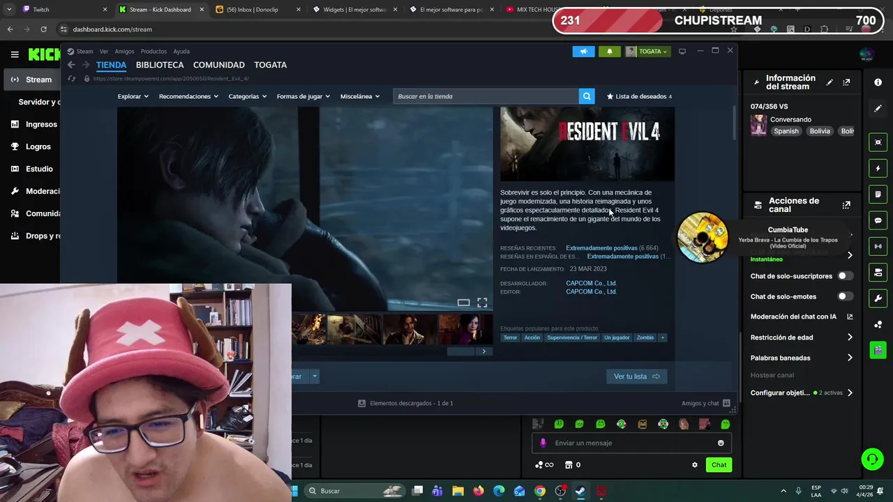Open Firefox from the taskbar

478,491
